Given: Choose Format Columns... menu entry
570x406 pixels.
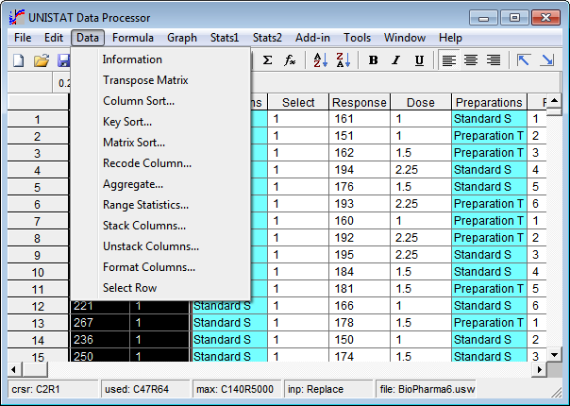Looking at the screenshot, I should click(160, 267).
